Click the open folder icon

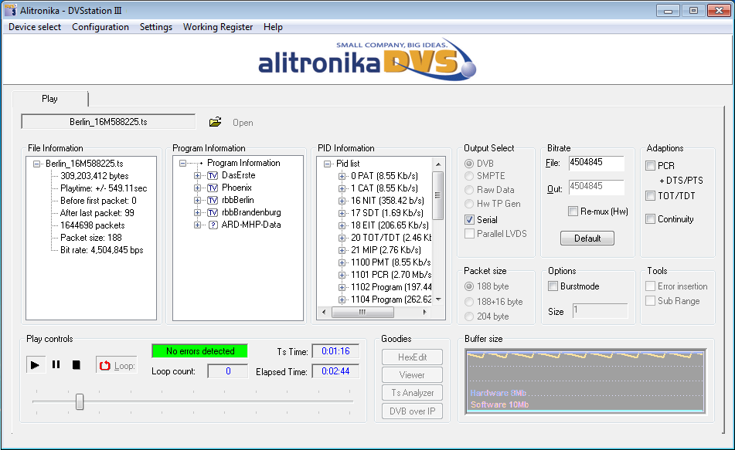point(216,122)
